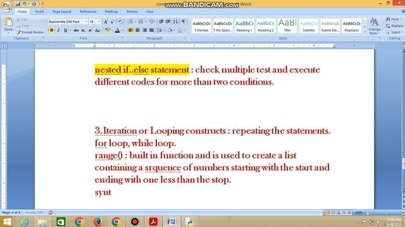Open the Find tool
Image resolution: width=405 pixels, height=227 pixels.
pos(394,20)
